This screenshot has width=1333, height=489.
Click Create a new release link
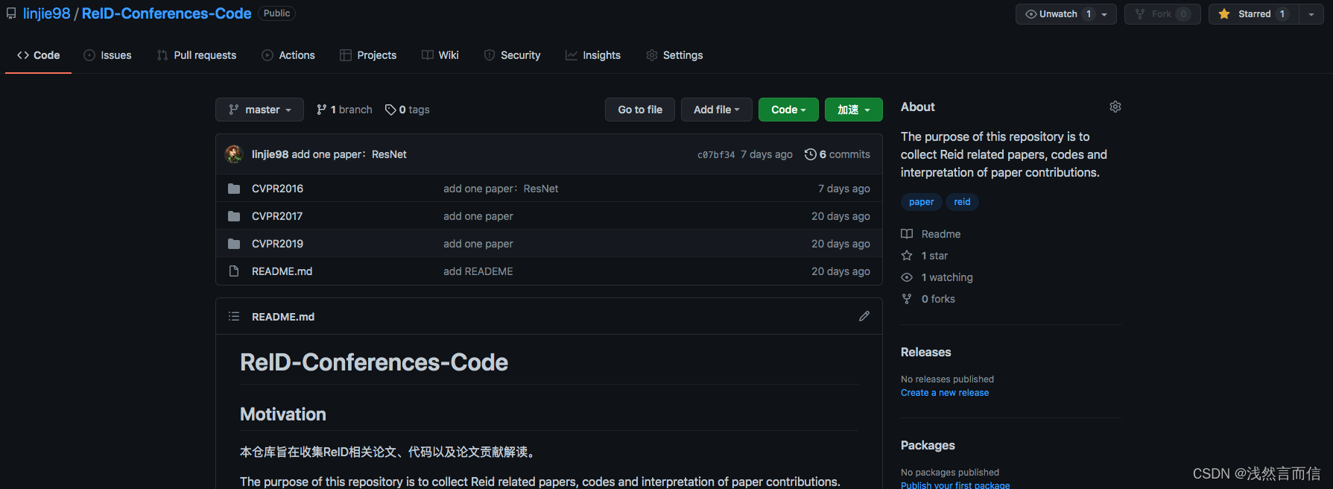(x=945, y=393)
